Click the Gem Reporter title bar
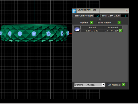138x104 pixels. [100, 11]
